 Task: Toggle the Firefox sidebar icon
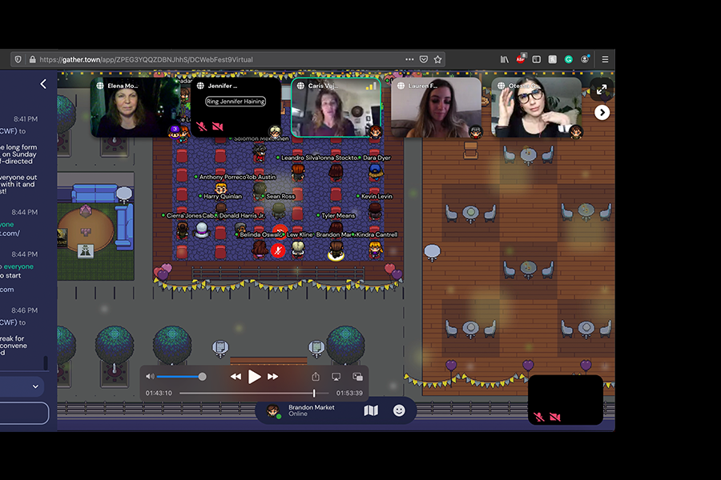[536, 59]
